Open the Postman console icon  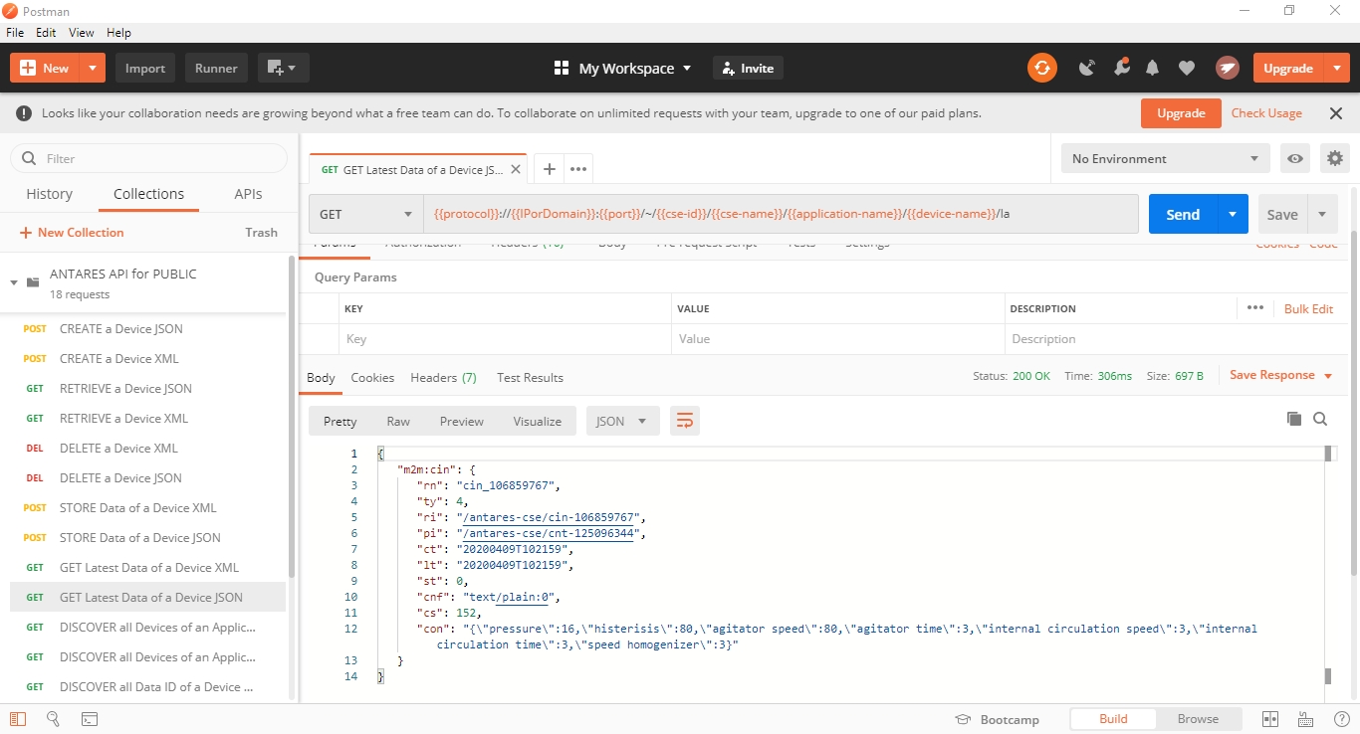89,719
